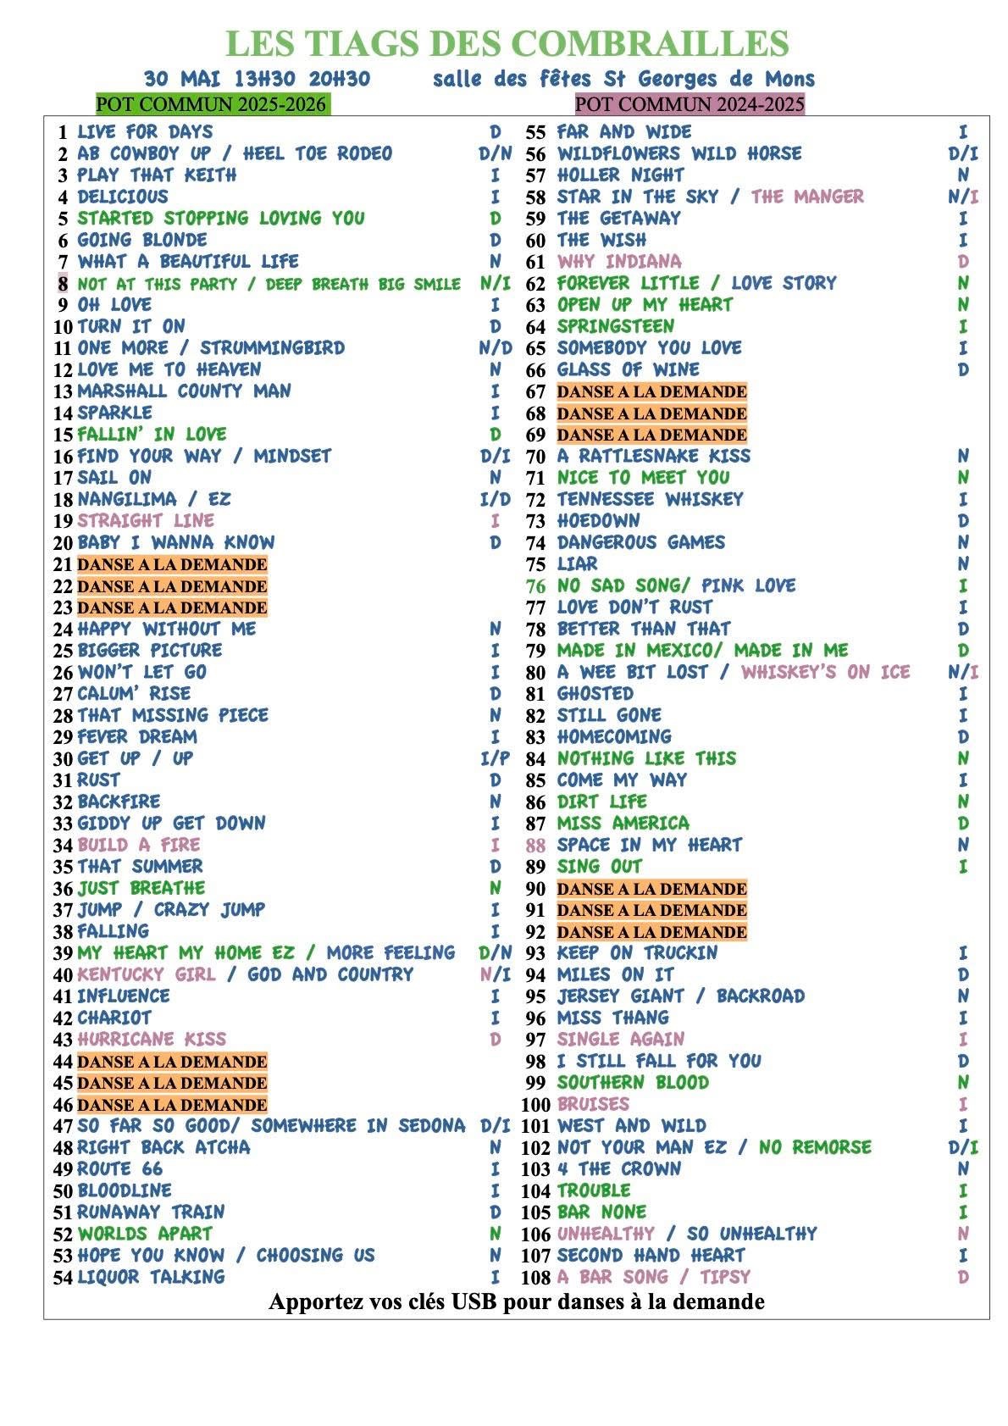This screenshot has height=1426, width=1008.
Task: Click song 1 LIVE FOR DAYS
Action: coord(145,132)
